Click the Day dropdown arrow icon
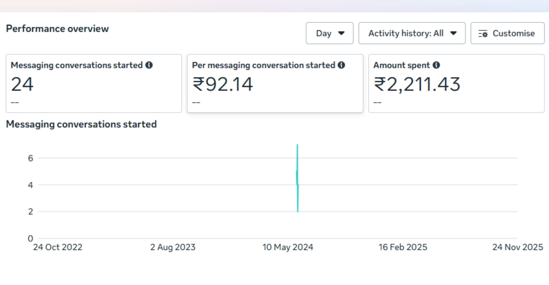Viewport: 549px width, 285px height. 341,33
